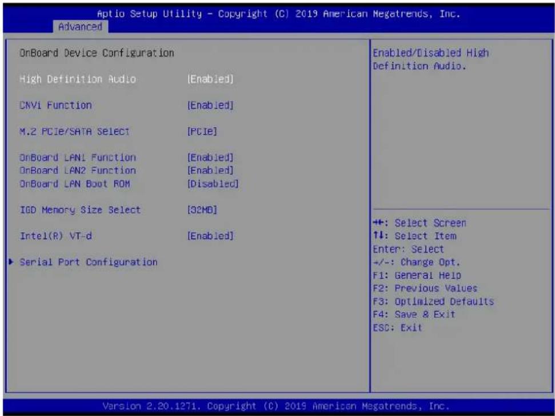The width and height of the screenshot is (555, 416).
Task: Select Intel(R) VT-d setting label
Action: coord(56,236)
